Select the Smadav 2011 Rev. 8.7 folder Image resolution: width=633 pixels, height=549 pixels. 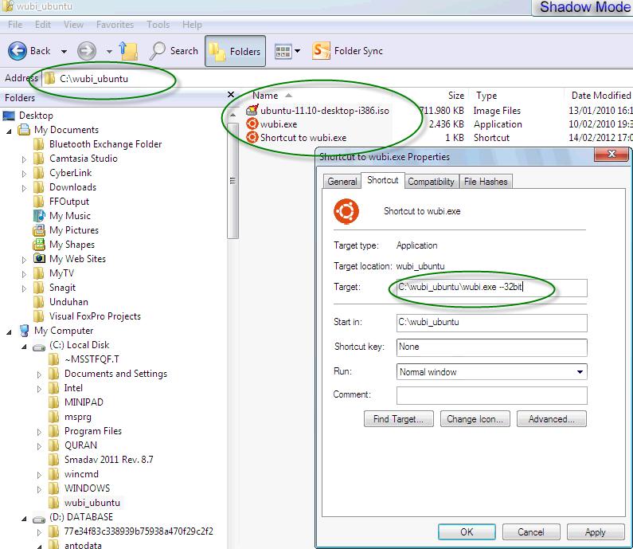point(108,459)
